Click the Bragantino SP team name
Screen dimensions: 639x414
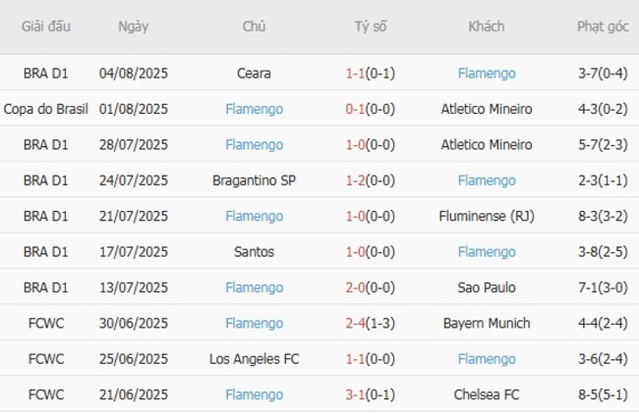(255, 181)
